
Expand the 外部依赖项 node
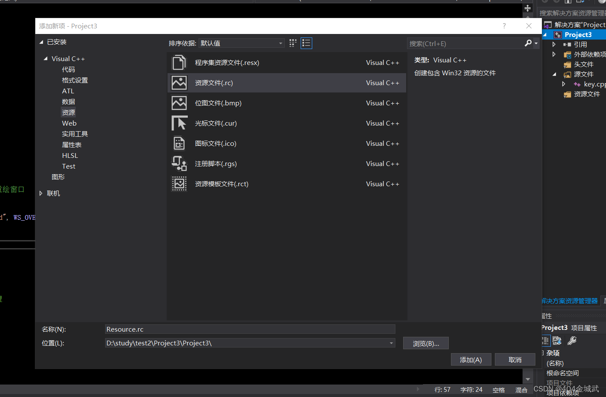[x=554, y=54]
